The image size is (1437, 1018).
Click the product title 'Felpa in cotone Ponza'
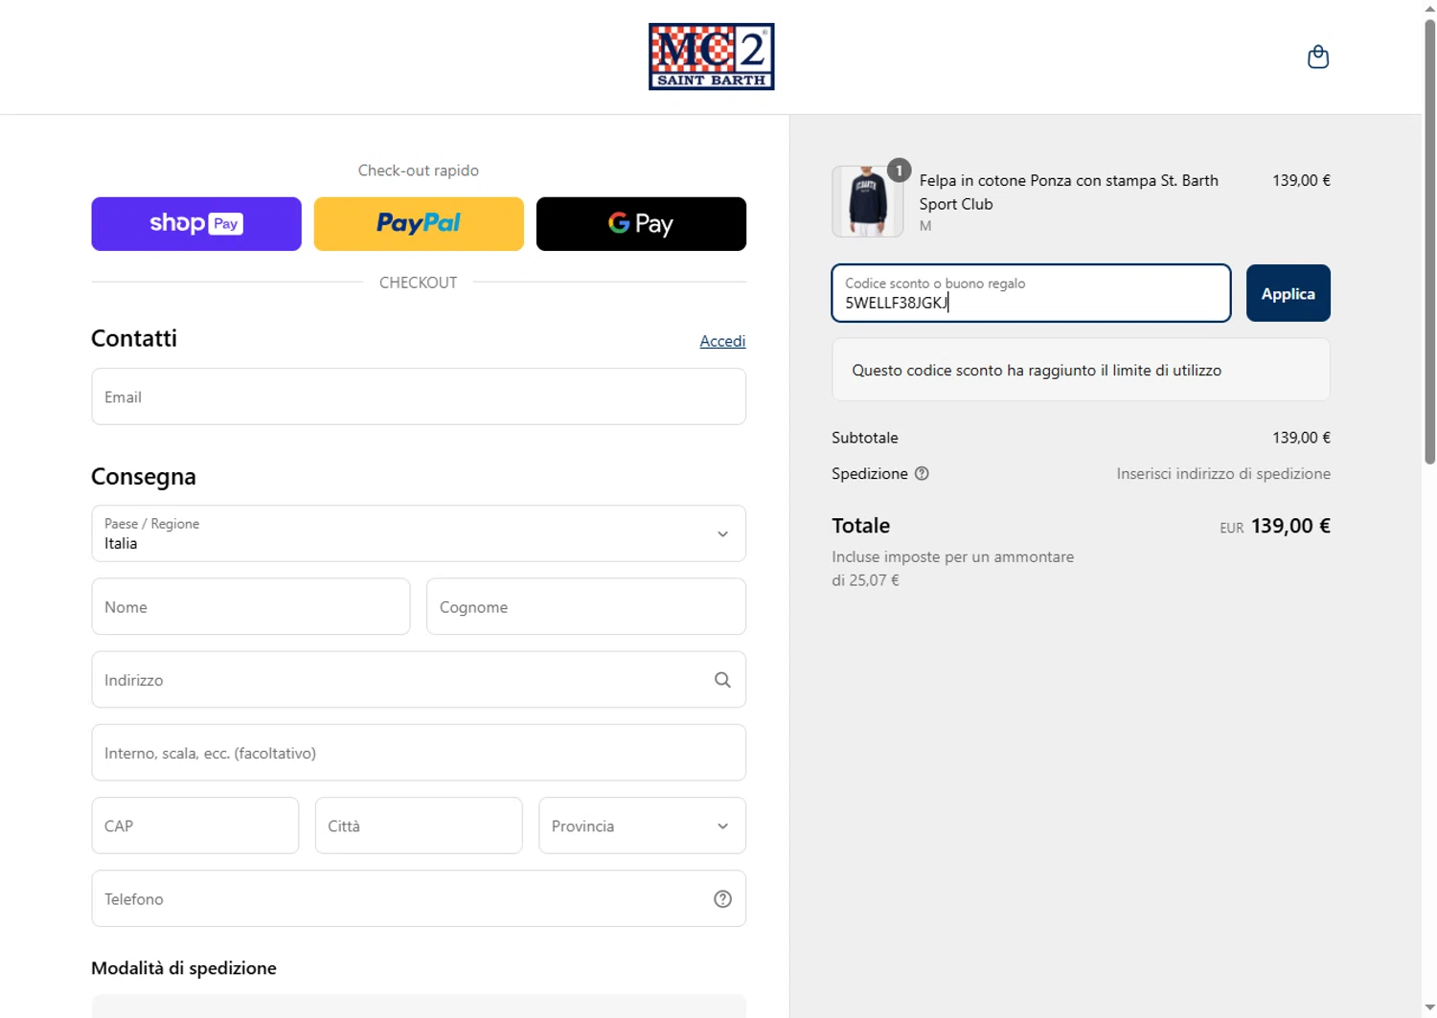pyautogui.click(x=1068, y=192)
